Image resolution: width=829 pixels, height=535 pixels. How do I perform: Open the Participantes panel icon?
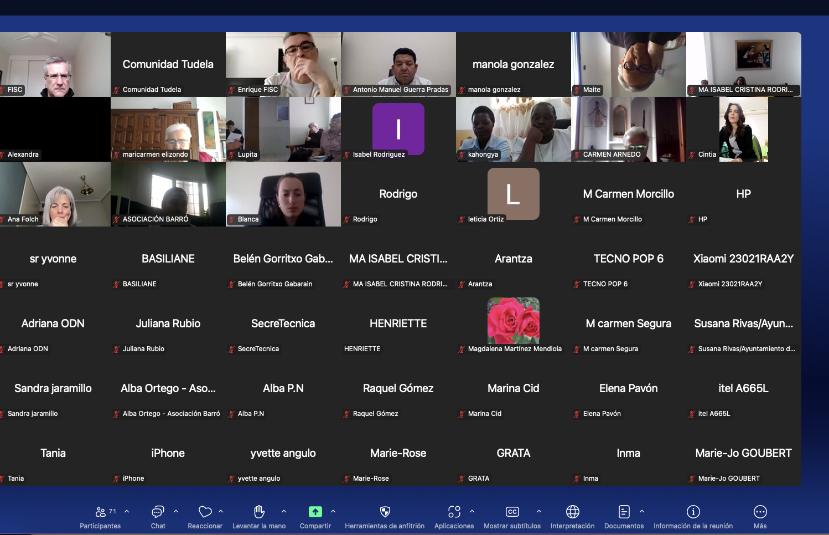(101, 512)
